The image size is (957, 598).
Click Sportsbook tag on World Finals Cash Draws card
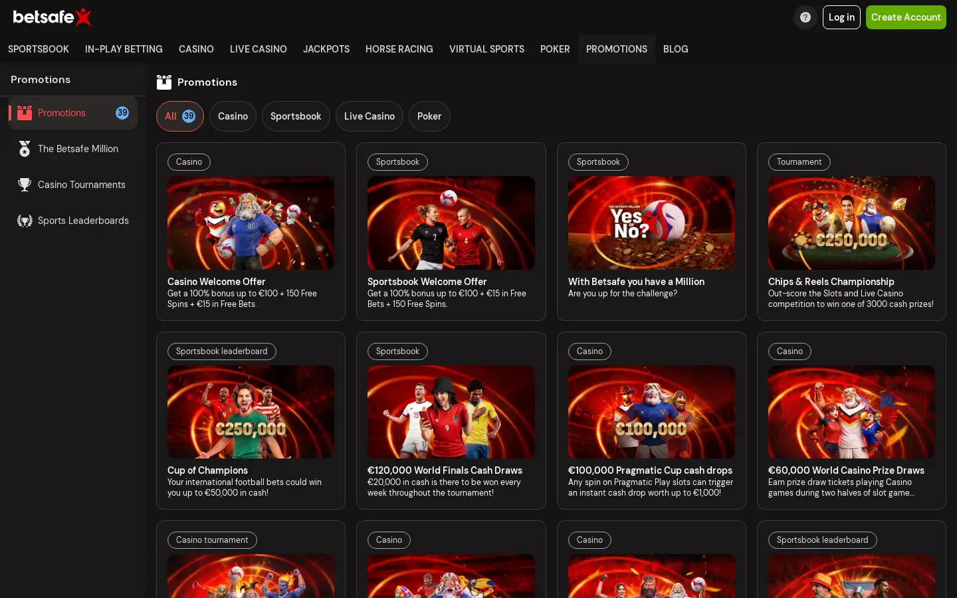coord(397,351)
